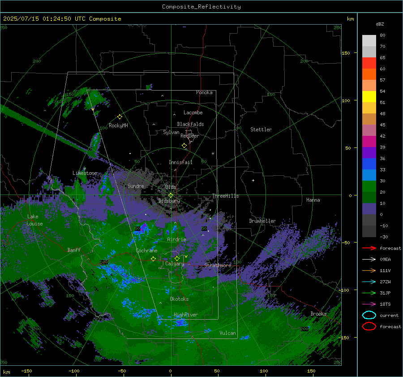Viewport: 403px width, 377px height.
Task: Click the ThreeHills city label
Action: (x=225, y=196)
